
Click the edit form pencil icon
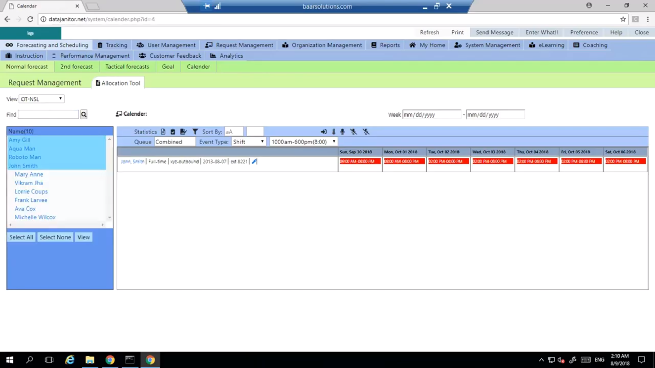click(x=184, y=132)
